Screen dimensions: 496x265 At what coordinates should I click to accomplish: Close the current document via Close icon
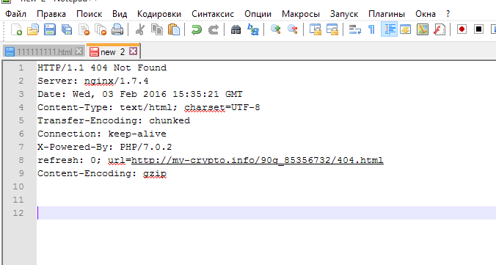(x=84, y=29)
